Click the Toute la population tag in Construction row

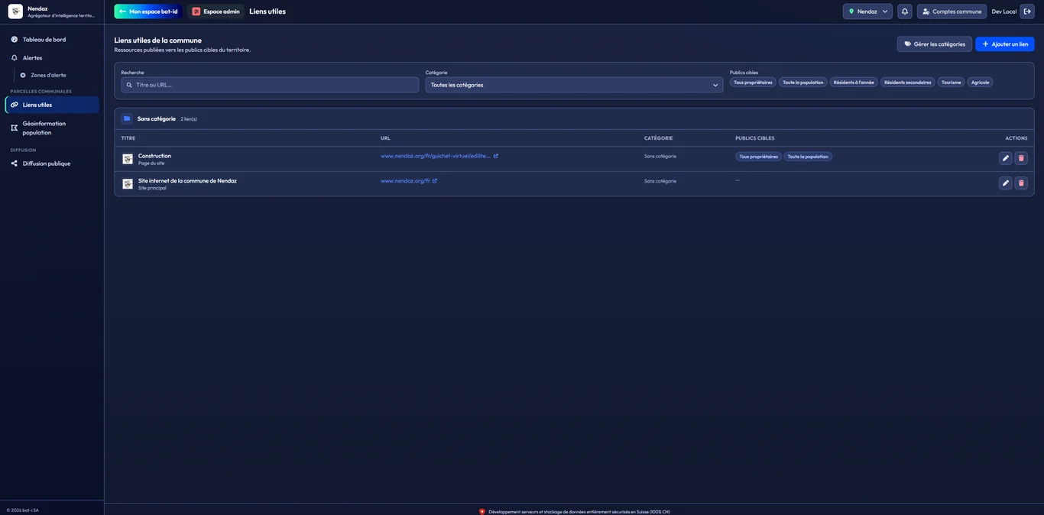(808, 157)
